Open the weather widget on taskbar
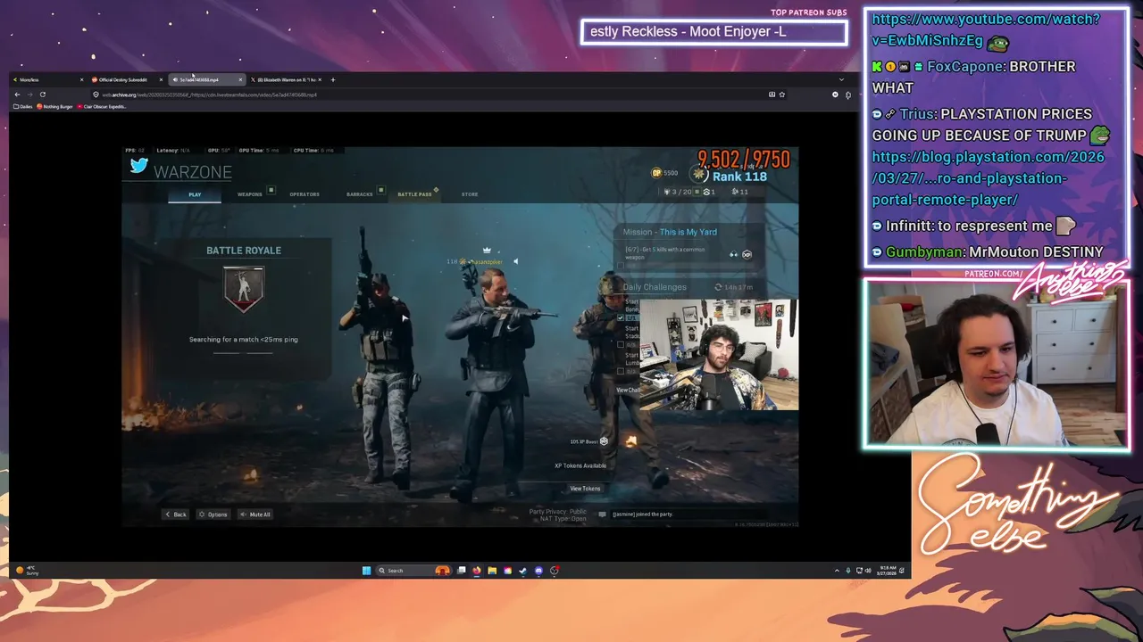1143x642 pixels. (27, 571)
